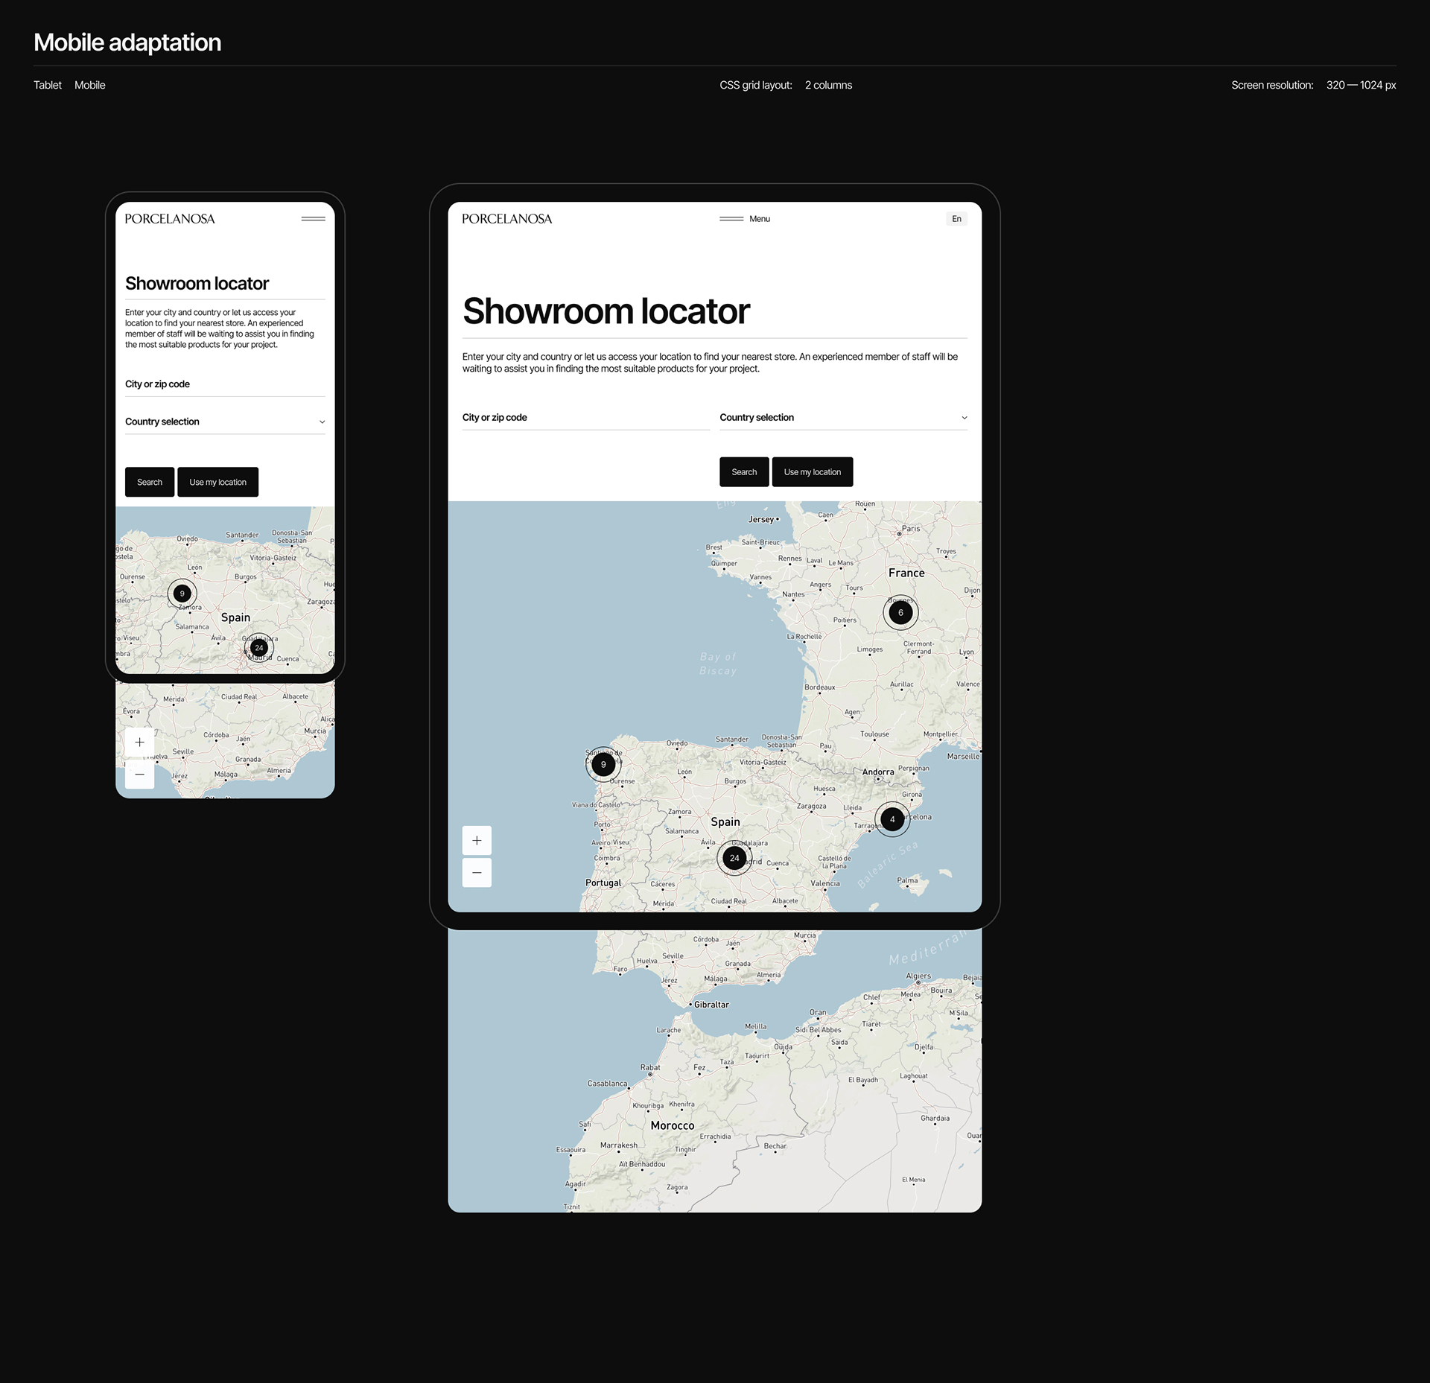
Task: Switch to the Tablet tab
Action: point(48,86)
